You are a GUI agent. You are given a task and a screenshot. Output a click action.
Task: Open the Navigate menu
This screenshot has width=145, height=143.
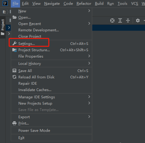pyautogui.click(x=52, y=4)
